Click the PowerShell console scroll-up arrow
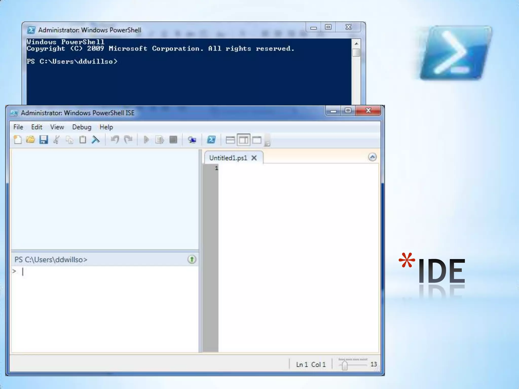The image size is (519, 389). point(356,44)
